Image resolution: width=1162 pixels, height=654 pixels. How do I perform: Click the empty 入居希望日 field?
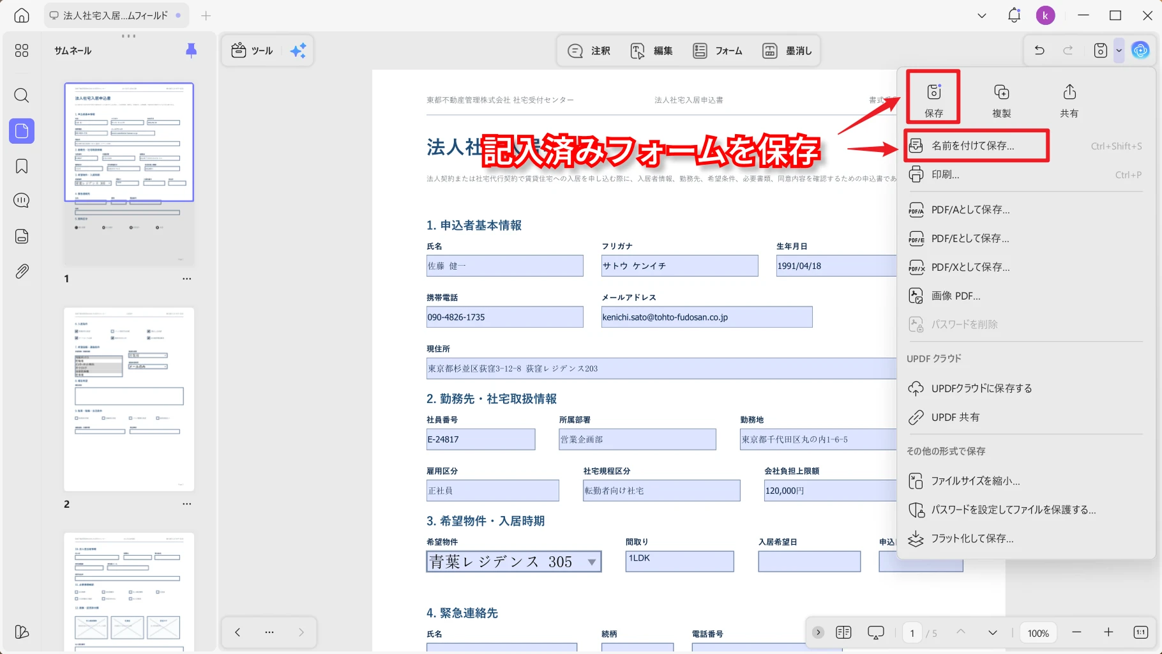pyautogui.click(x=809, y=561)
